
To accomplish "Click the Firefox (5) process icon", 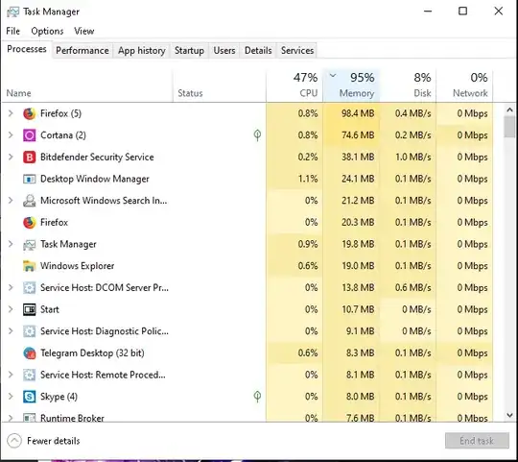I will [x=29, y=113].
